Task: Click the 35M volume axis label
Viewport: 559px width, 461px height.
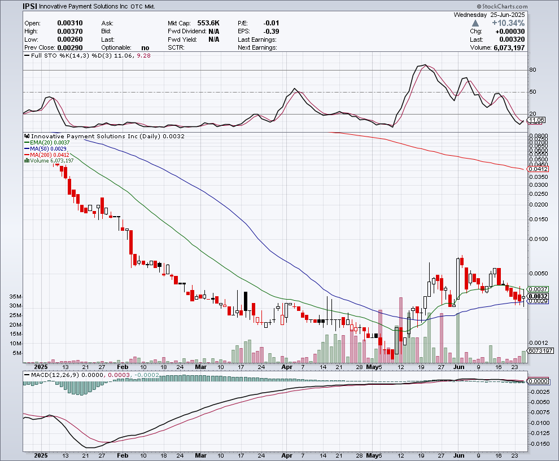Action: [15, 297]
